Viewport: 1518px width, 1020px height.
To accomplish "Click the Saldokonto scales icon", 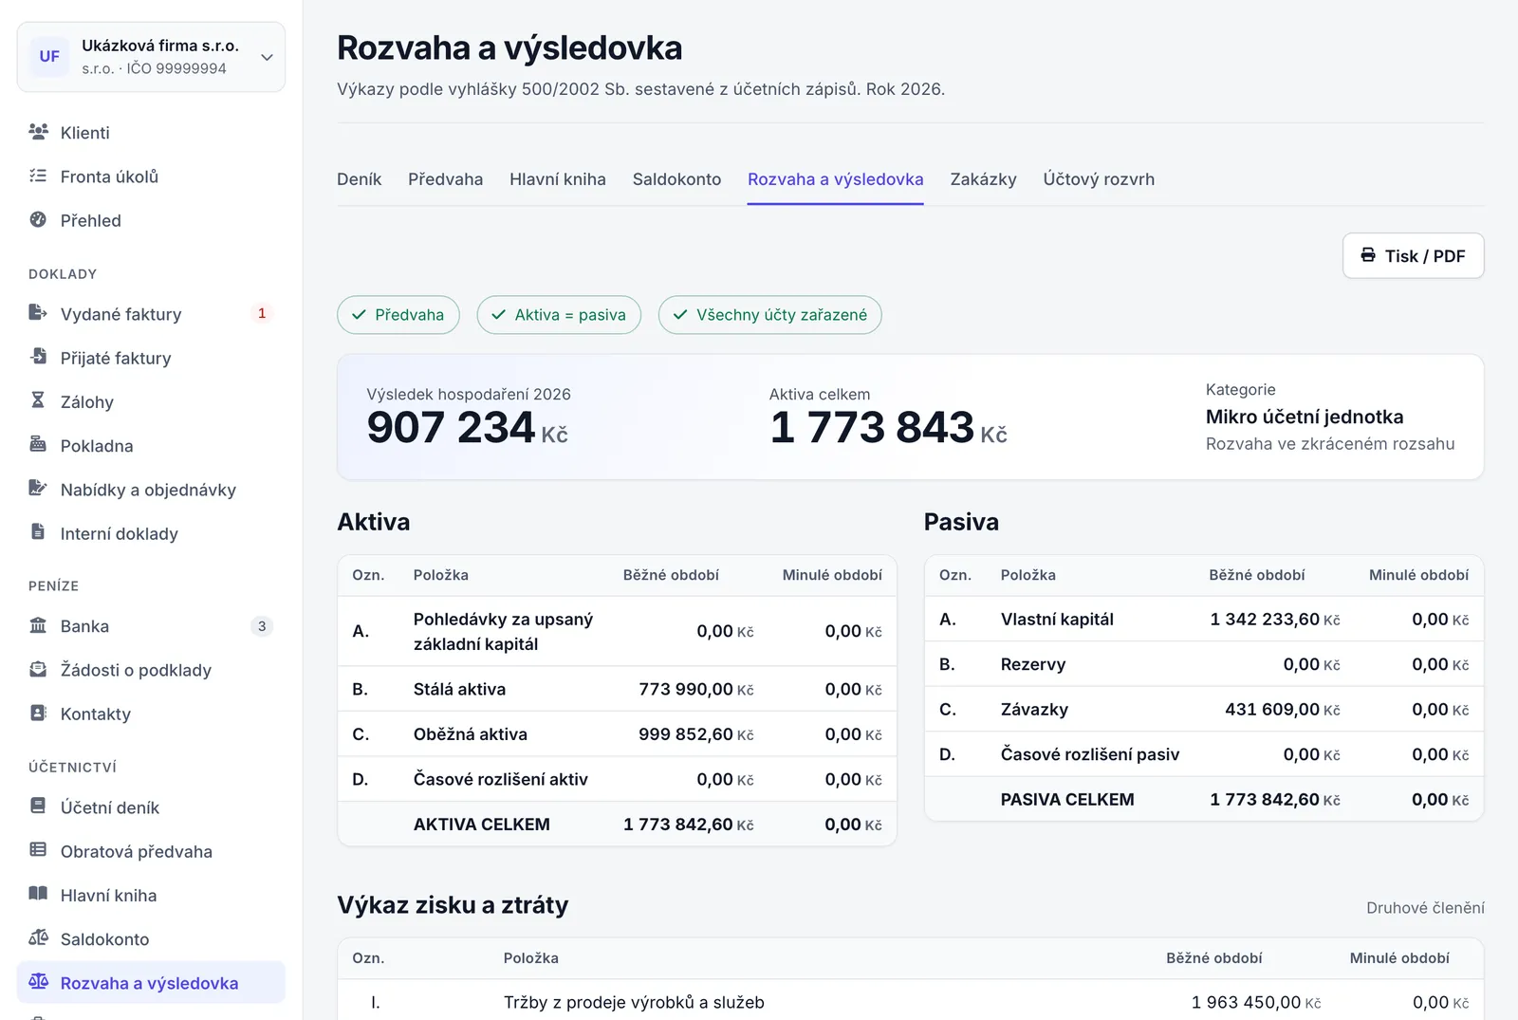I will click(38, 937).
